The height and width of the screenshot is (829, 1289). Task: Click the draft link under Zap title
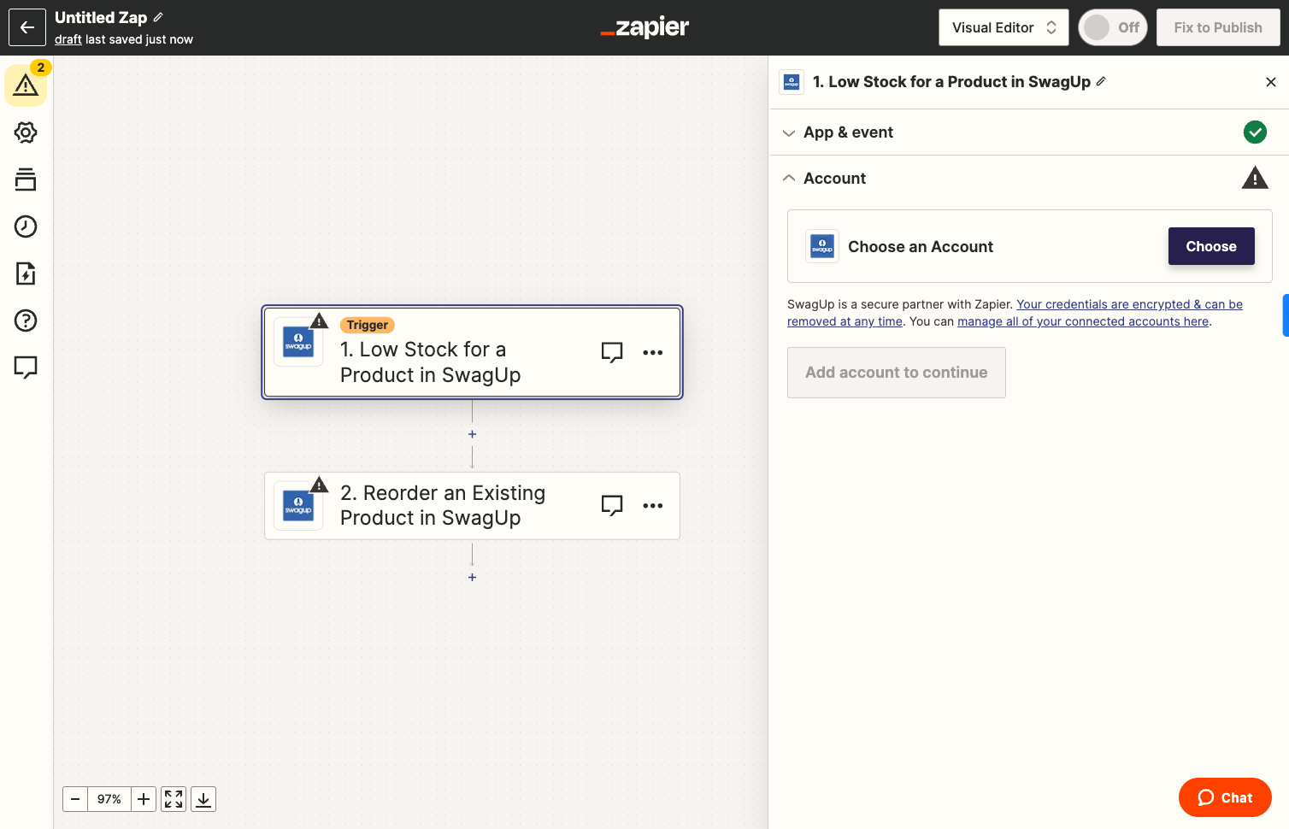pyautogui.click(x=68, y=39)
